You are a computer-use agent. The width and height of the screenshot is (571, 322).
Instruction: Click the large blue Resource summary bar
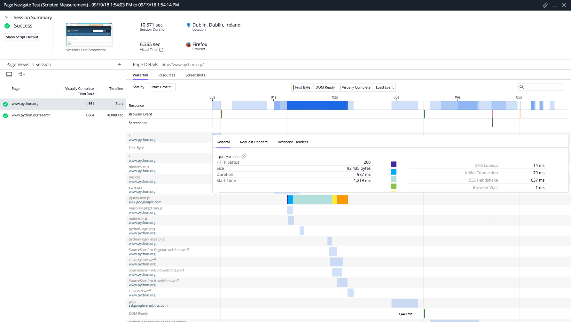317,106
